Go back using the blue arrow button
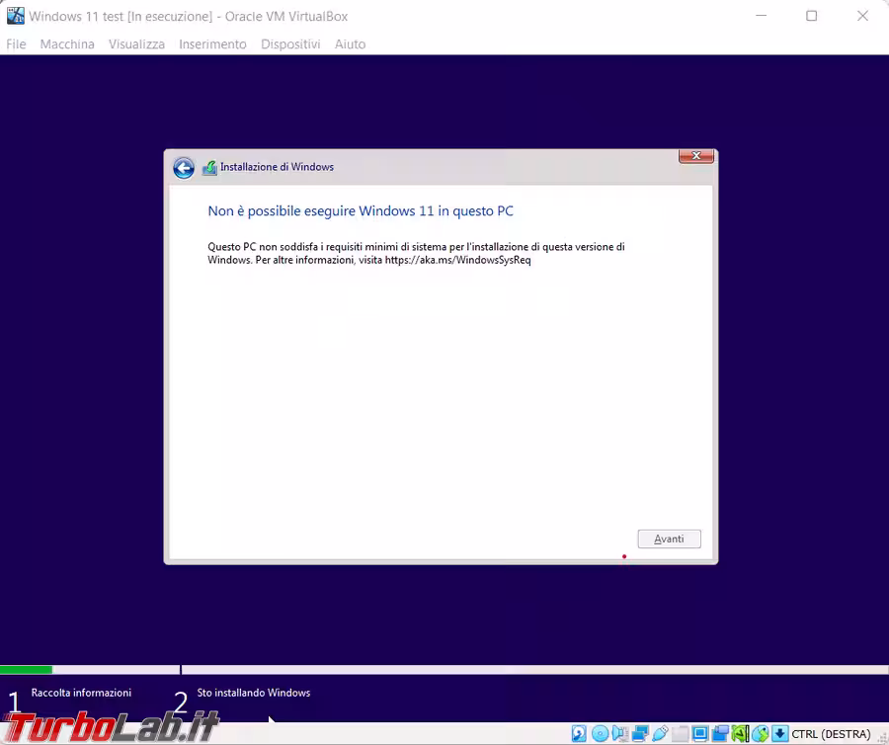This screenshot has width=889, height=745. (184, 168)
